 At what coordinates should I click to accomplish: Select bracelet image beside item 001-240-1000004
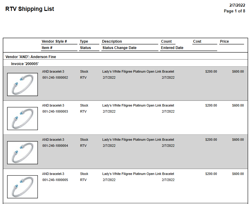(x=22, y=153)
